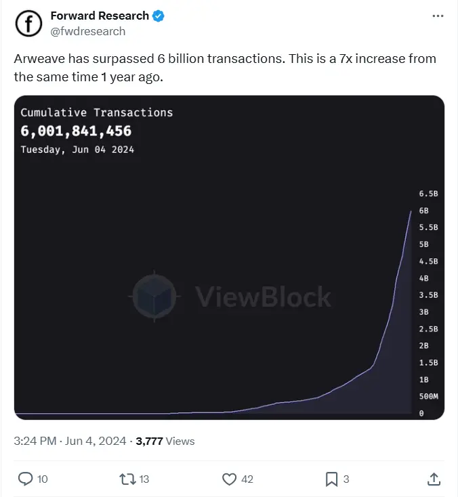Click the reply count number 10
The image size is (458, 497).
(x=42, y=479)
